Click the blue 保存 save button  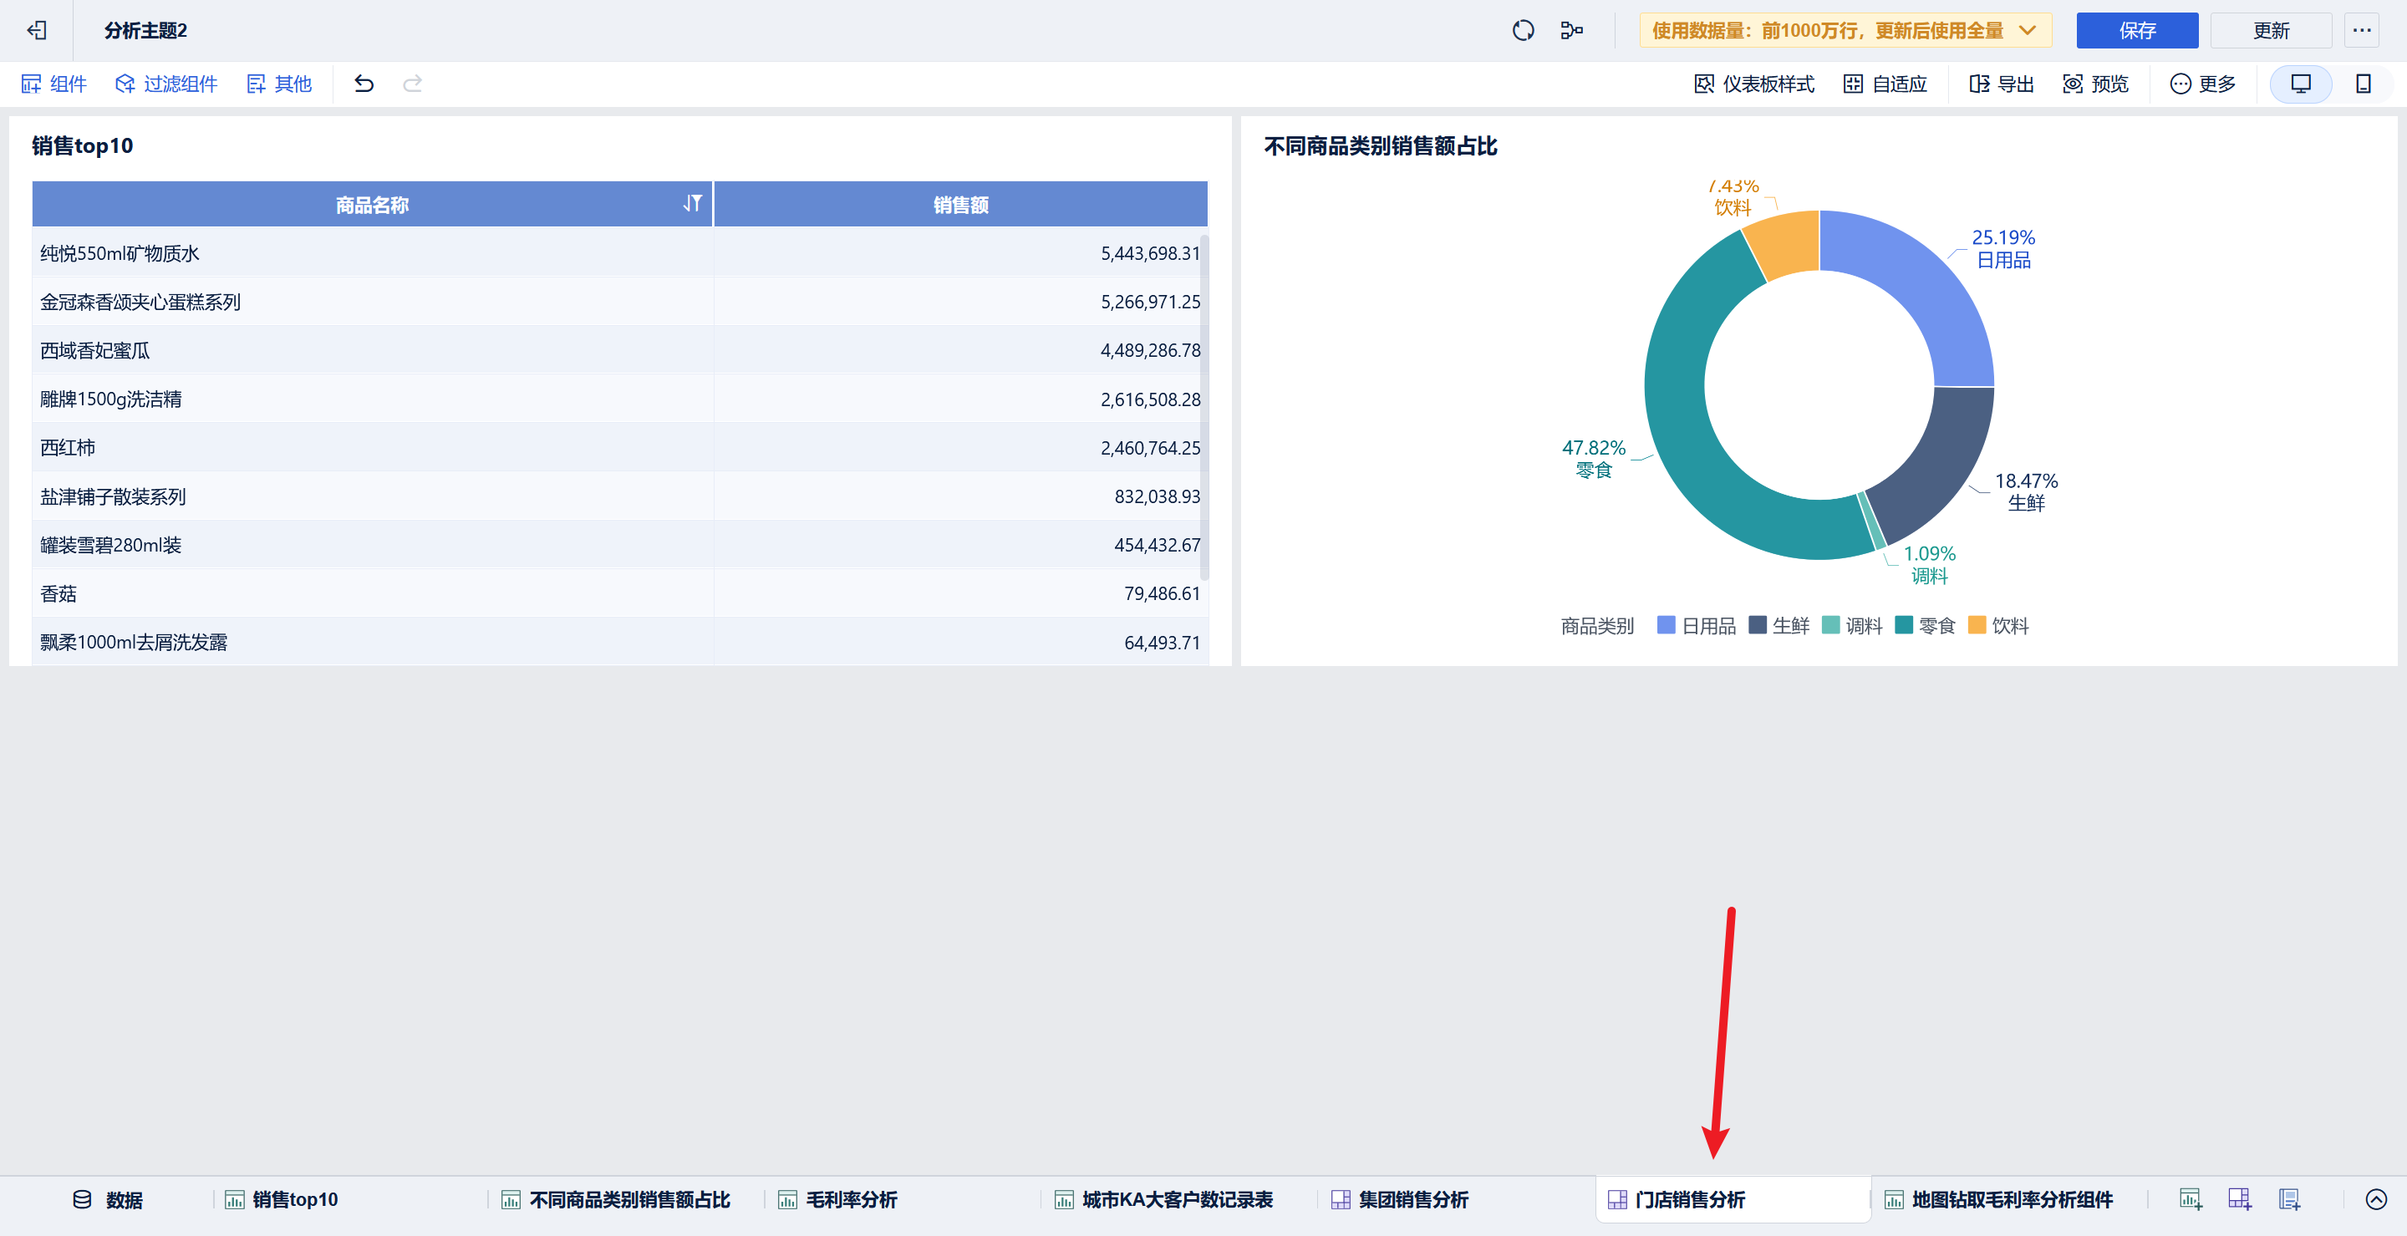(x=2136, y=31)
